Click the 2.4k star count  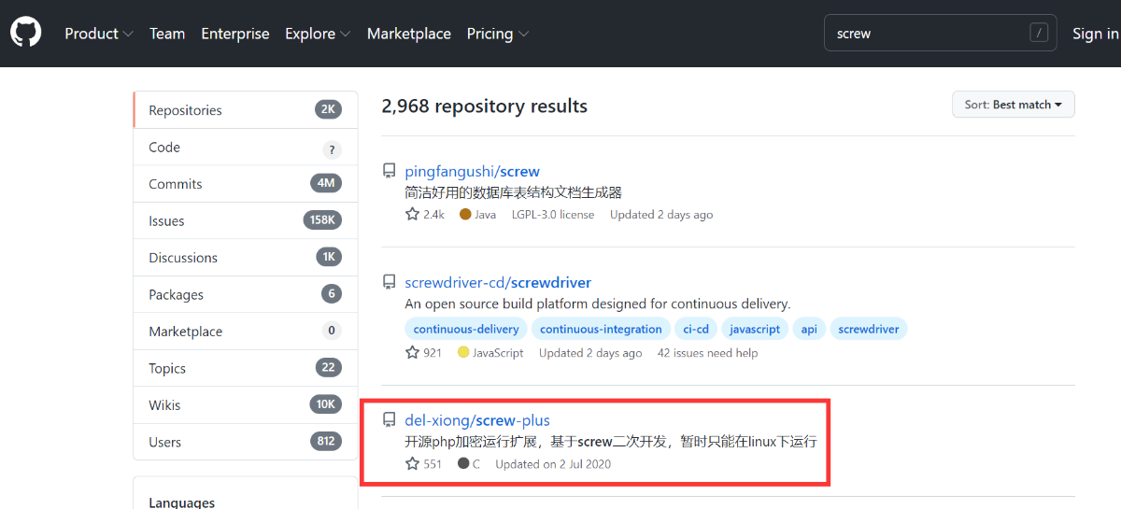pos(425,214)
